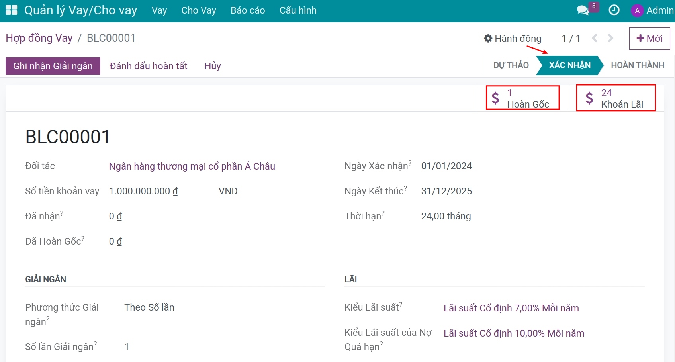The width and height of the screenshot is (675, 362).
Task: Open the apps grid home menu
Action: [11, 10]
